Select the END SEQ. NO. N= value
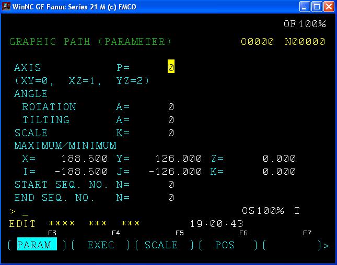The width and height of the screenshot is (337, 265). [x=171, y=198]
